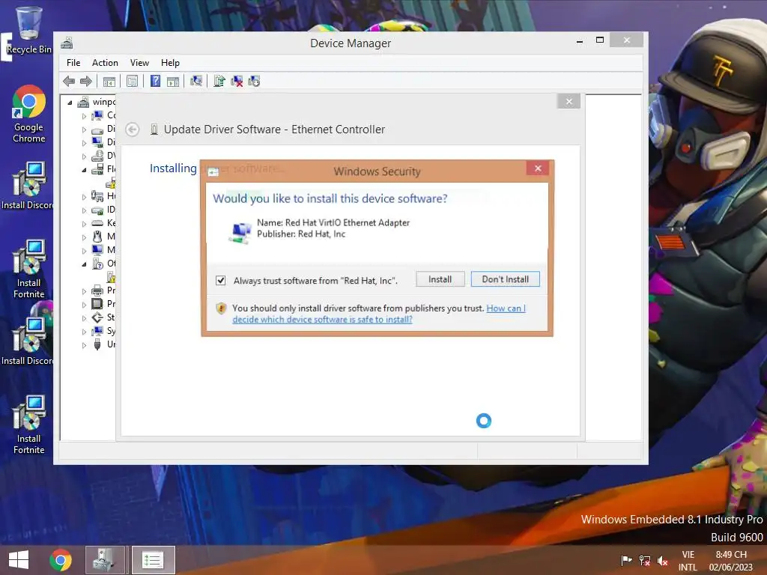Click the network tray icon with red X

[645, 560]
